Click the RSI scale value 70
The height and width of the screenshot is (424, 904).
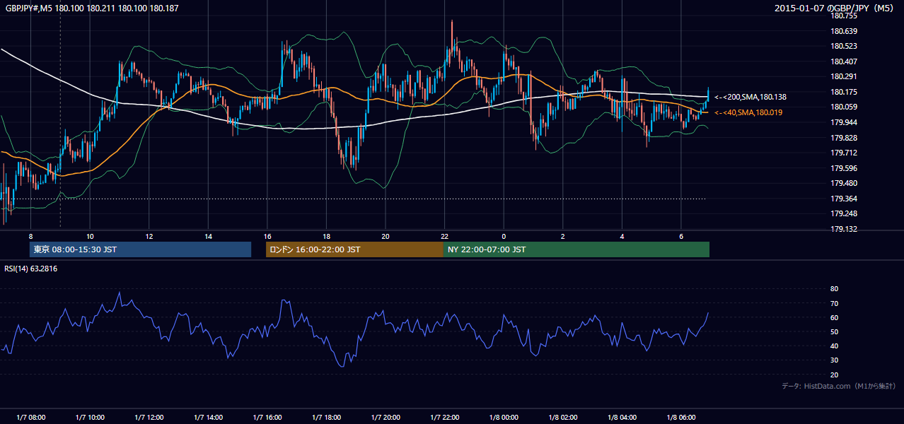[834, 303]
